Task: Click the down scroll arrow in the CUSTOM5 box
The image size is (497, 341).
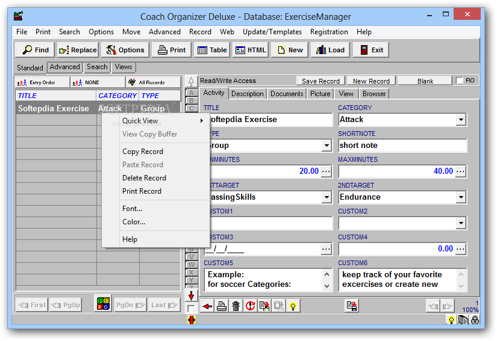Action: [x=327, y=286]
